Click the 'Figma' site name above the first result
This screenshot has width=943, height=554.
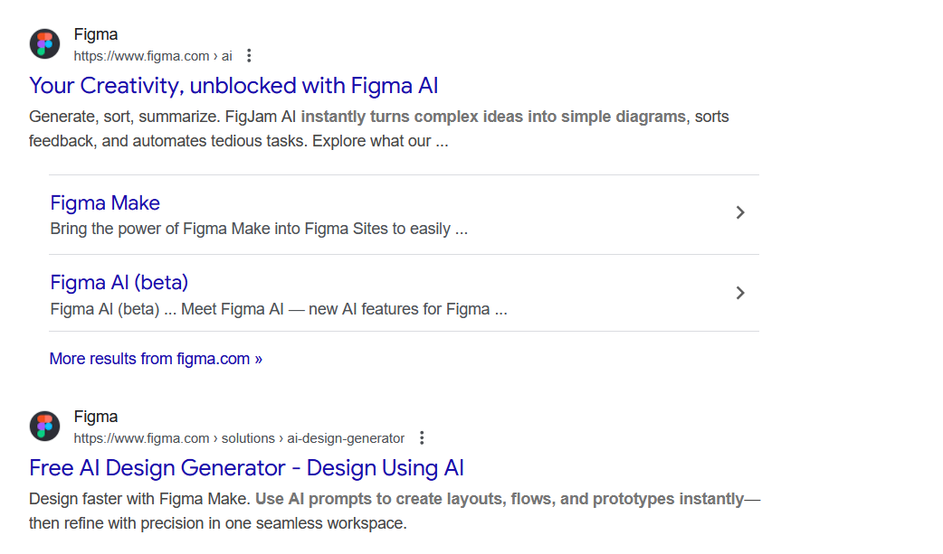point(96,34)
